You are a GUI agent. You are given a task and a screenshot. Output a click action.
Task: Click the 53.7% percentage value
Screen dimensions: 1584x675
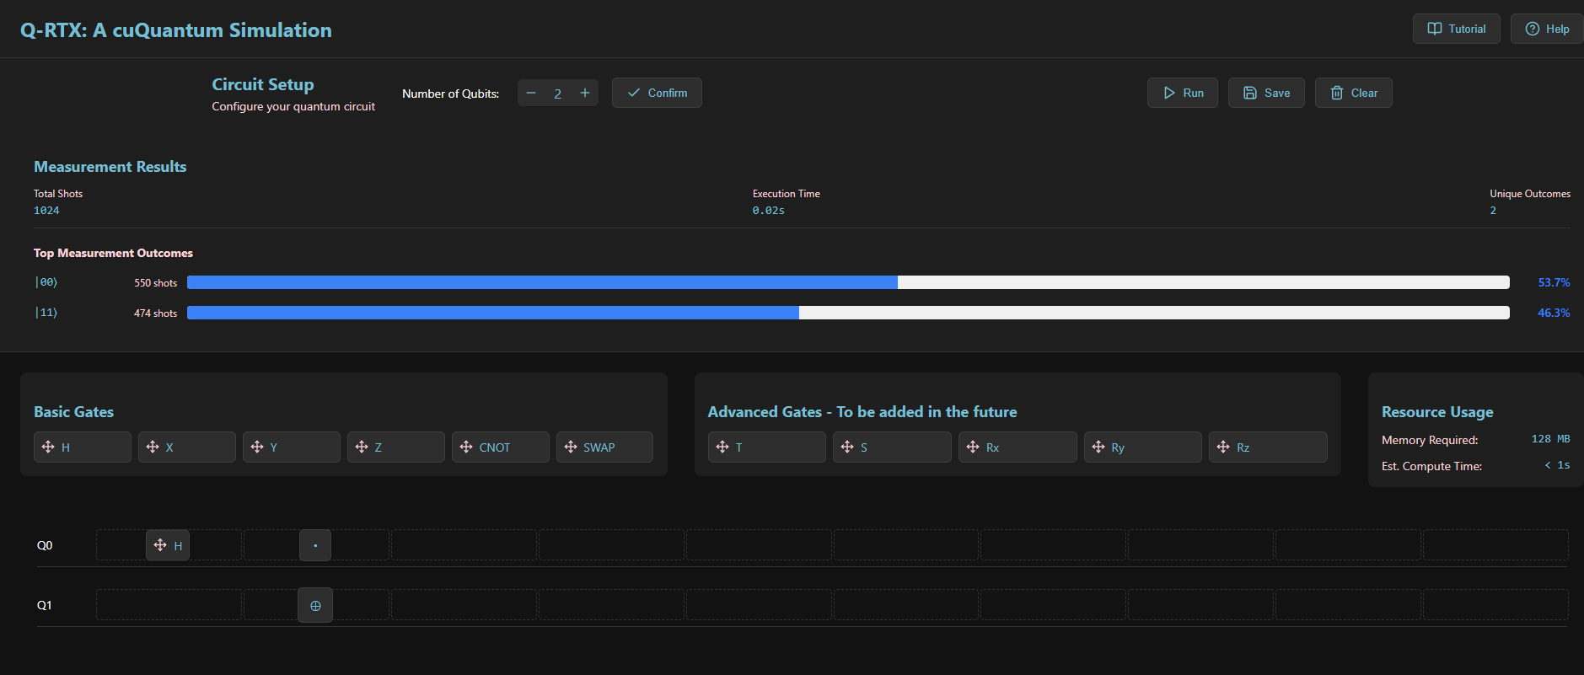pyautogui.click(x=1554, y=282)
